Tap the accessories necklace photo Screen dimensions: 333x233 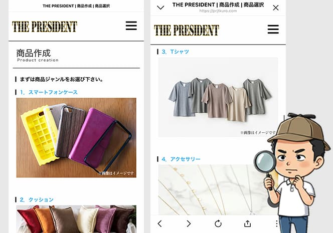(212, 190)
